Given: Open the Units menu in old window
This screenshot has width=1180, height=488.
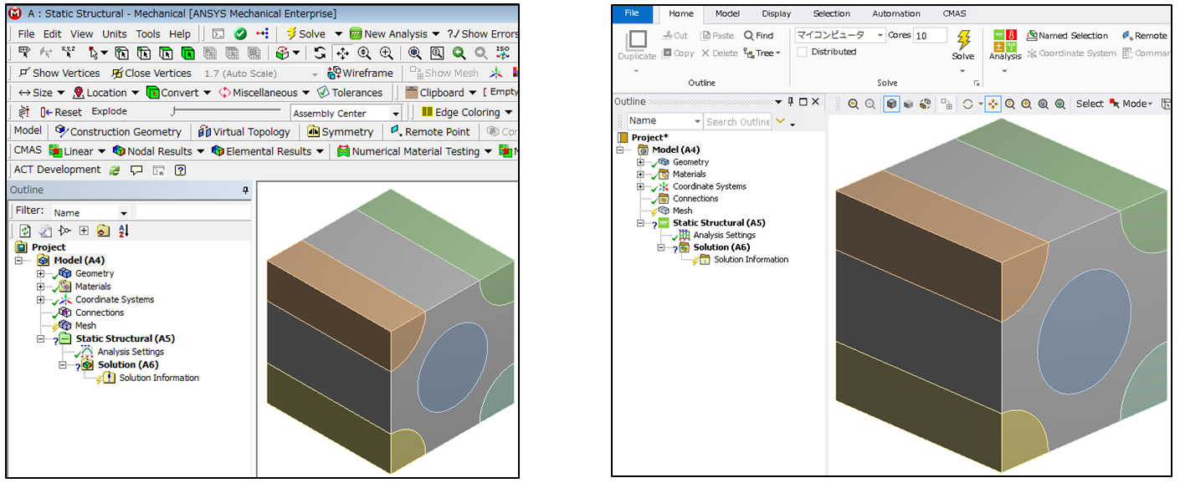Looking at the screenshot, I should (115, 33).
